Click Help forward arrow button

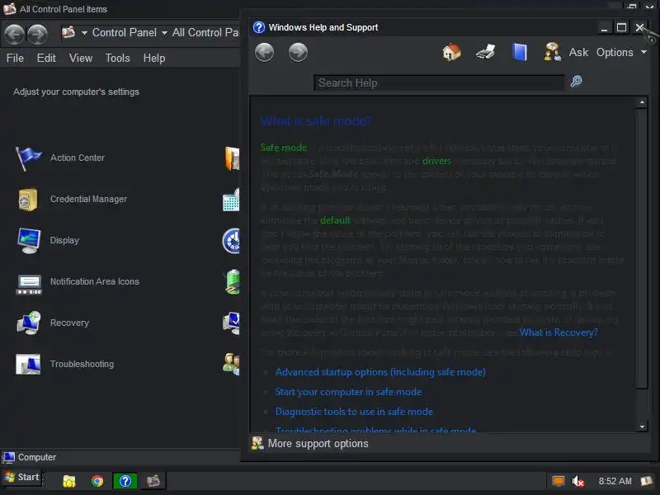[298, 53]
